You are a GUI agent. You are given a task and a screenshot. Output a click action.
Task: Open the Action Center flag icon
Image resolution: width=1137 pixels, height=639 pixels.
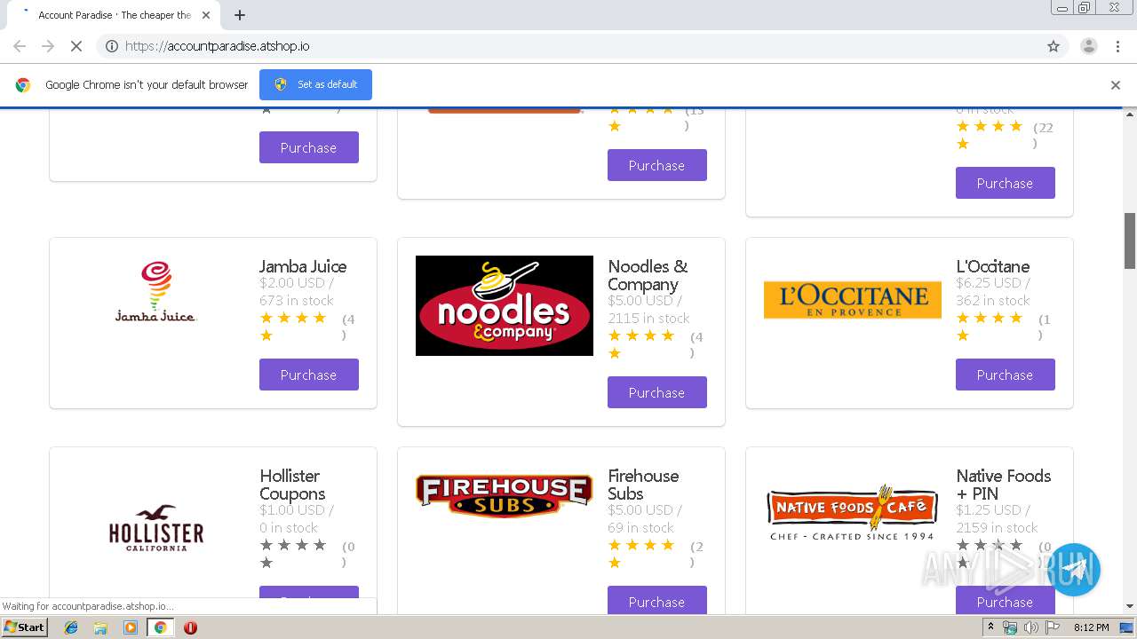1052,627
